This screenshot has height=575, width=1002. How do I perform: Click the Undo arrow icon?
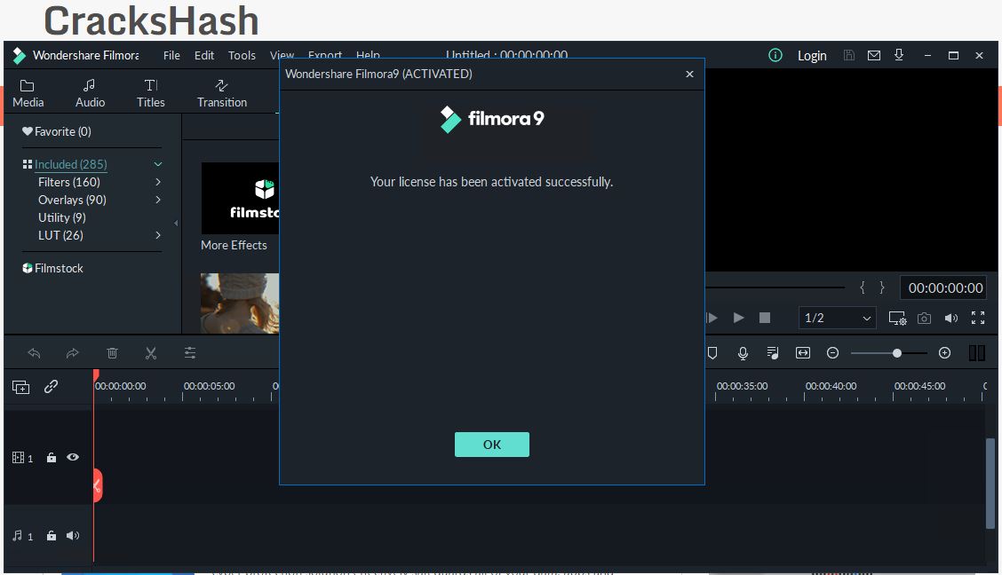pos(34,353)
